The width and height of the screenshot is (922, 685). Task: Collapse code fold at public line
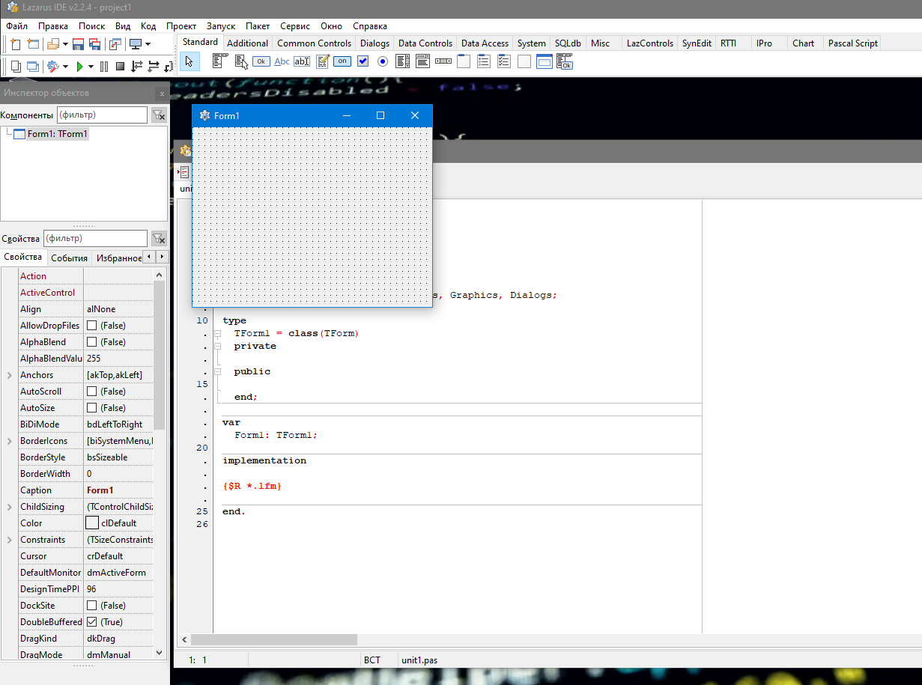pyautogui.click(x=217, y=371)
